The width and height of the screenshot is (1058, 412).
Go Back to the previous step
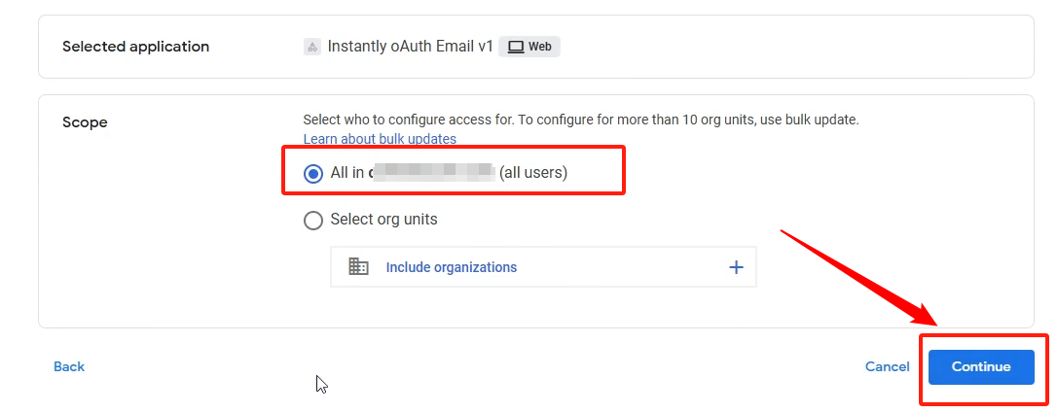pos(69,367)
